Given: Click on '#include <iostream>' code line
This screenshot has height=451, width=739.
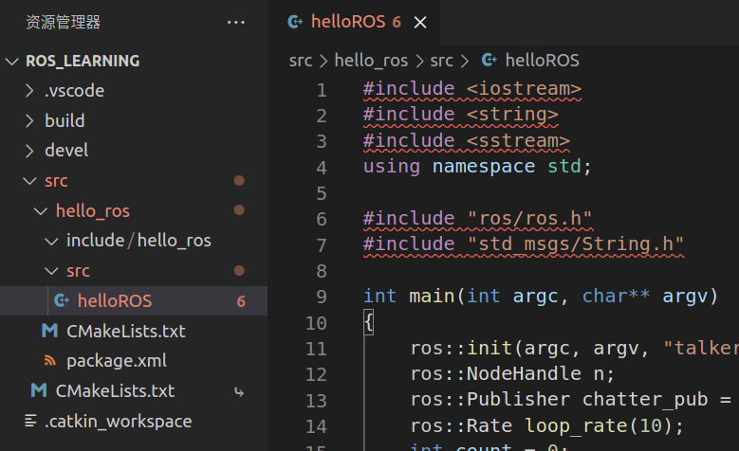Looking at the screenshot, I should pyautogui.click(x=472, y=89).
